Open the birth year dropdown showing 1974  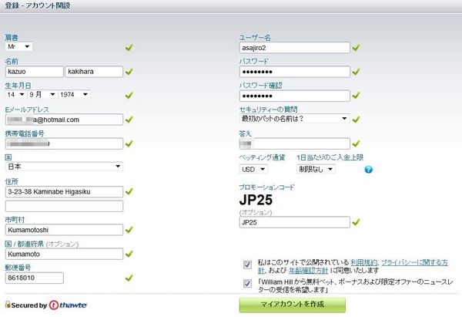(x=74, y=95)
